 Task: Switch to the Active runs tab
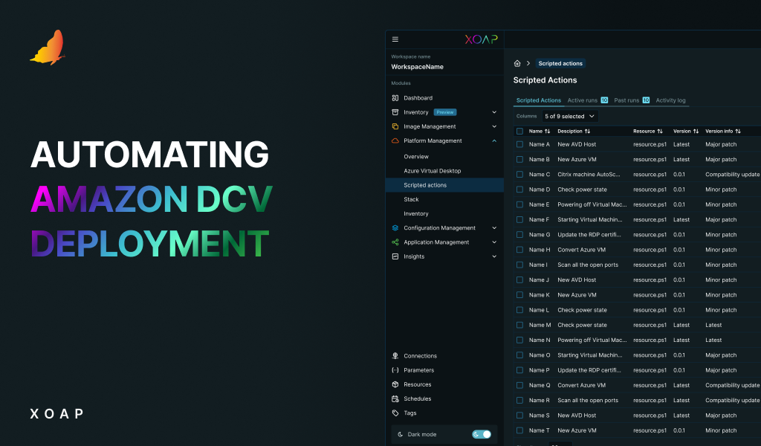(583, 100)
